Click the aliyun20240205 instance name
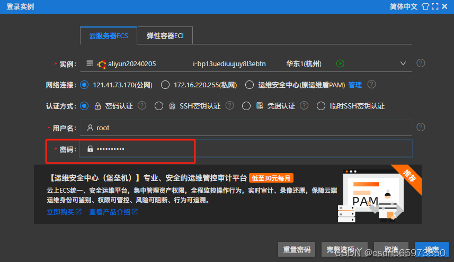This screenshot has height=262, width=454. coord(132,64)
